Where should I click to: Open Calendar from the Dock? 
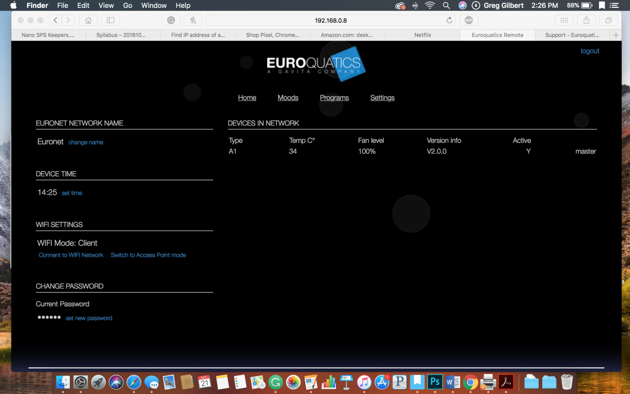[x=205, y=381]
